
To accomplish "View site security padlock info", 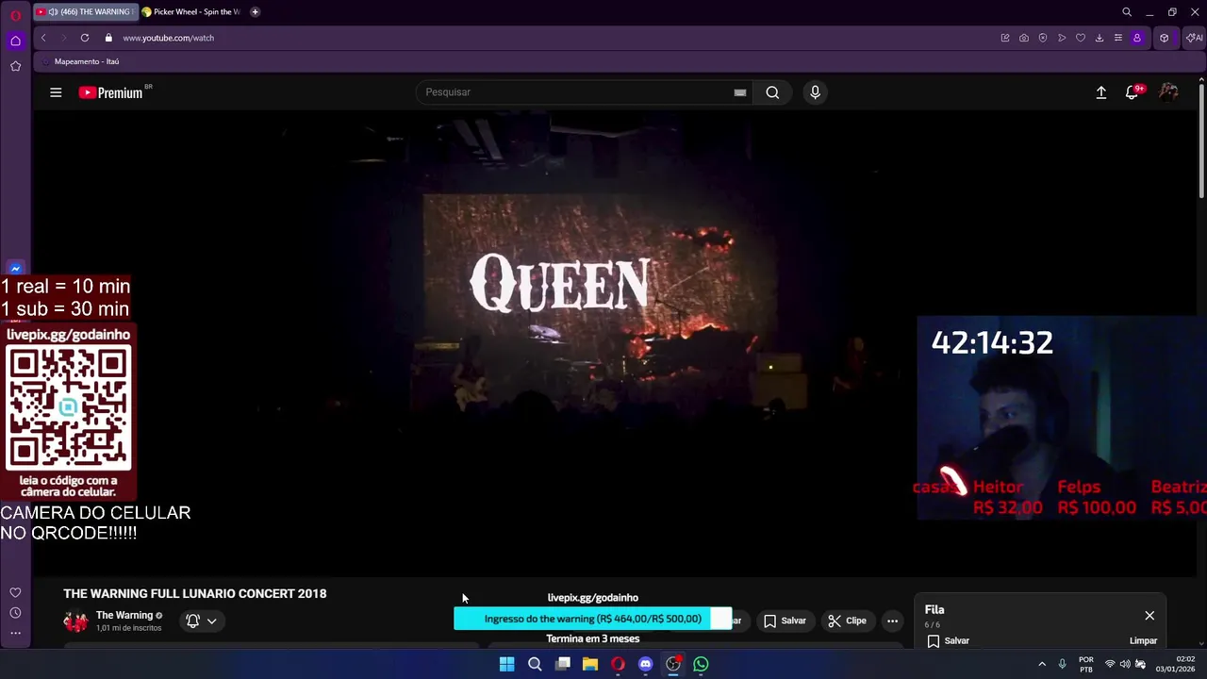I will [108, 38].
